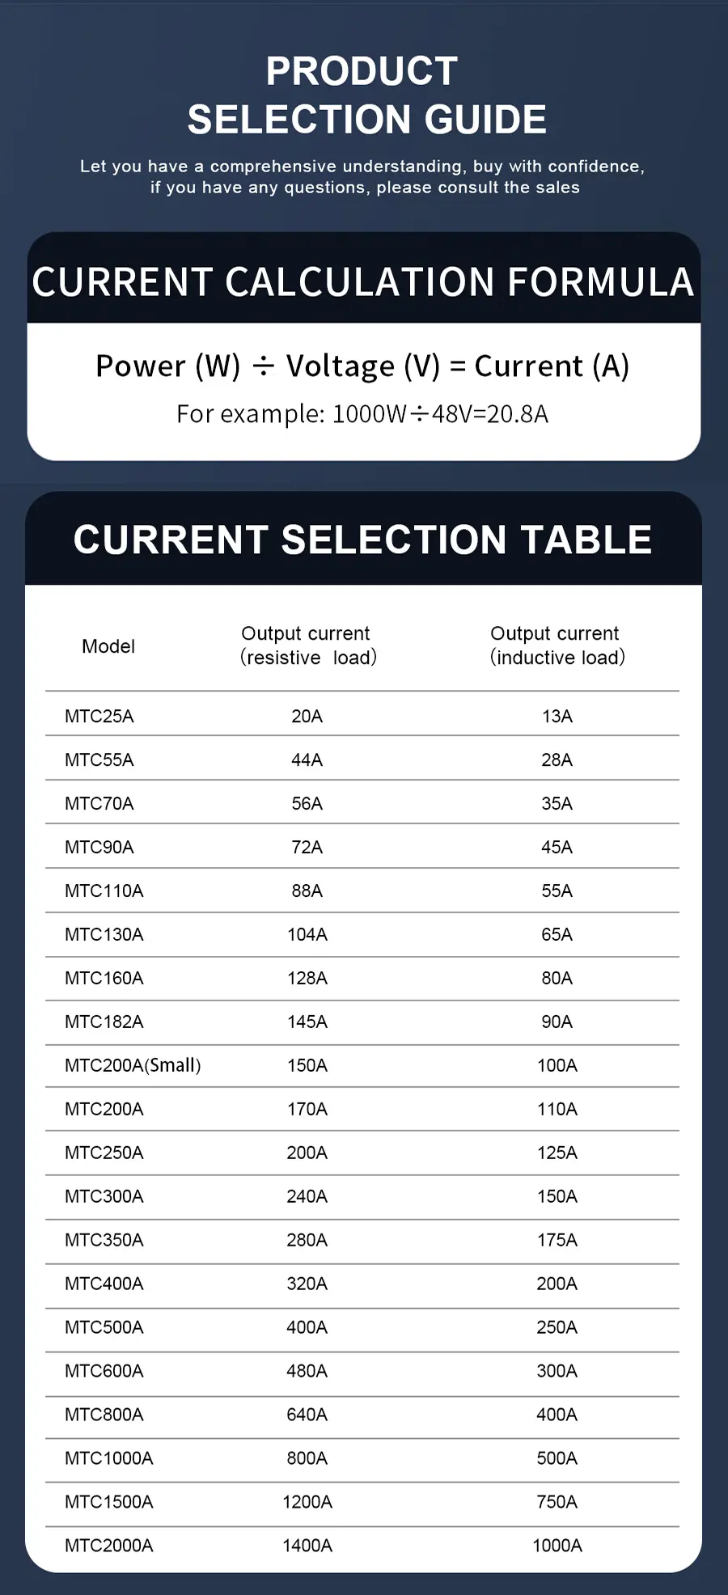Screen dimensions: 728x1595
Task: Click the Power ÷ Voltage = Current formula
Action: tap(362, 366)
